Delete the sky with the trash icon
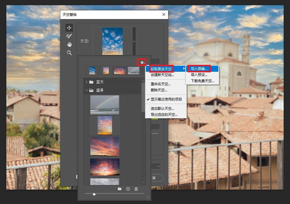 136,189
